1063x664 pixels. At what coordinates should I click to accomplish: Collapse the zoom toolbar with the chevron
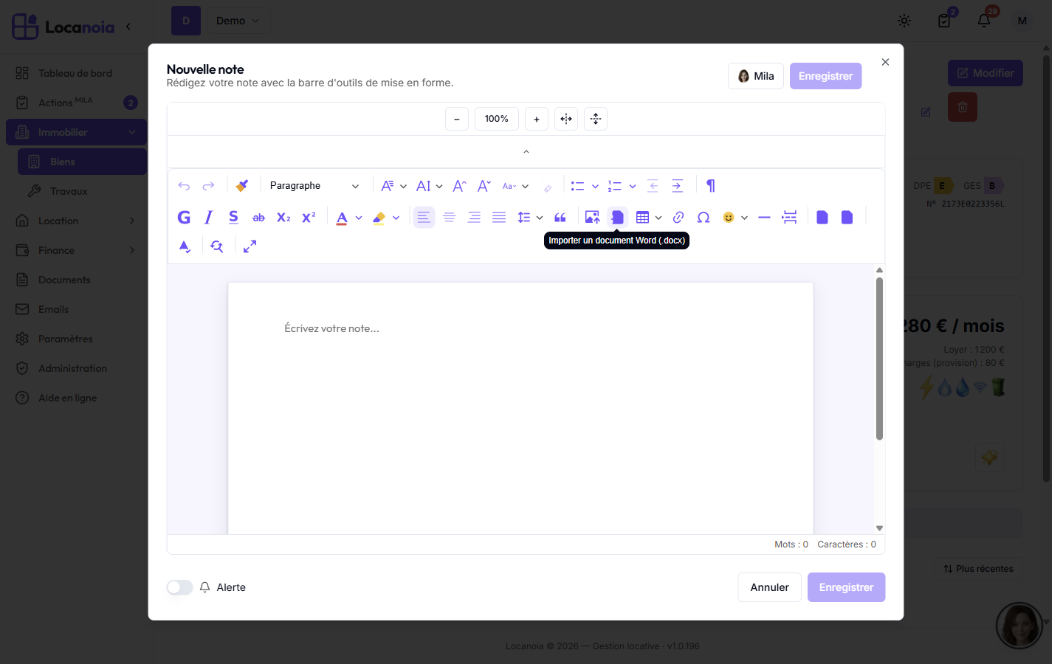[x=526, y=151]
